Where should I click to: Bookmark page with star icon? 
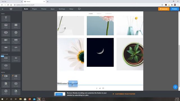click(162, 5)
